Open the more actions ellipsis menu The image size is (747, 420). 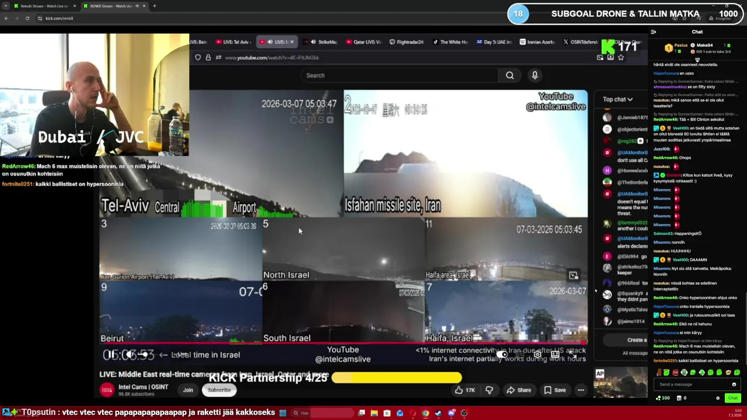click(x=581, y=390)
